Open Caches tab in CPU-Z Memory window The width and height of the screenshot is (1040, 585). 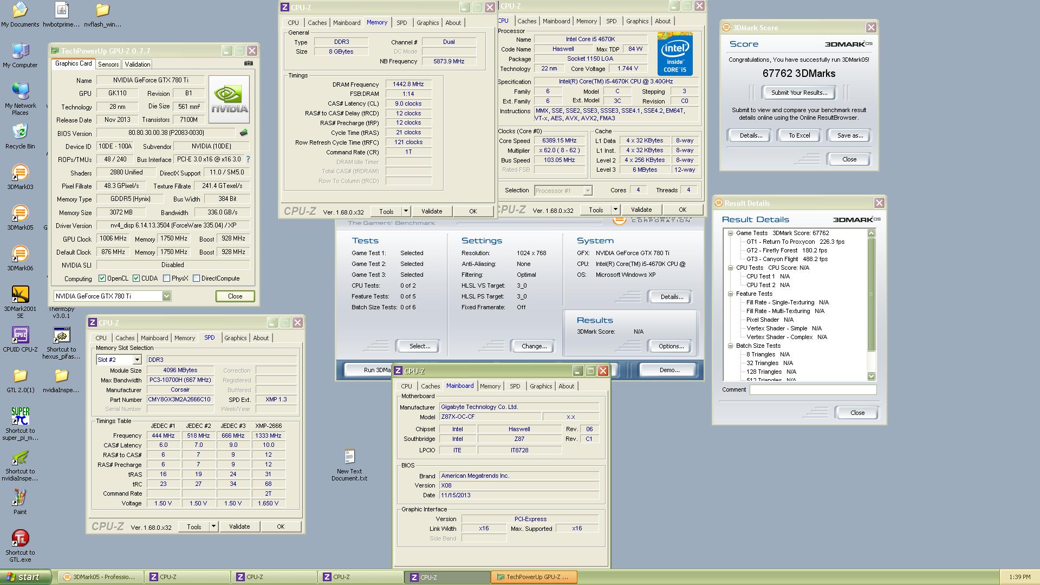coord(317,23)
